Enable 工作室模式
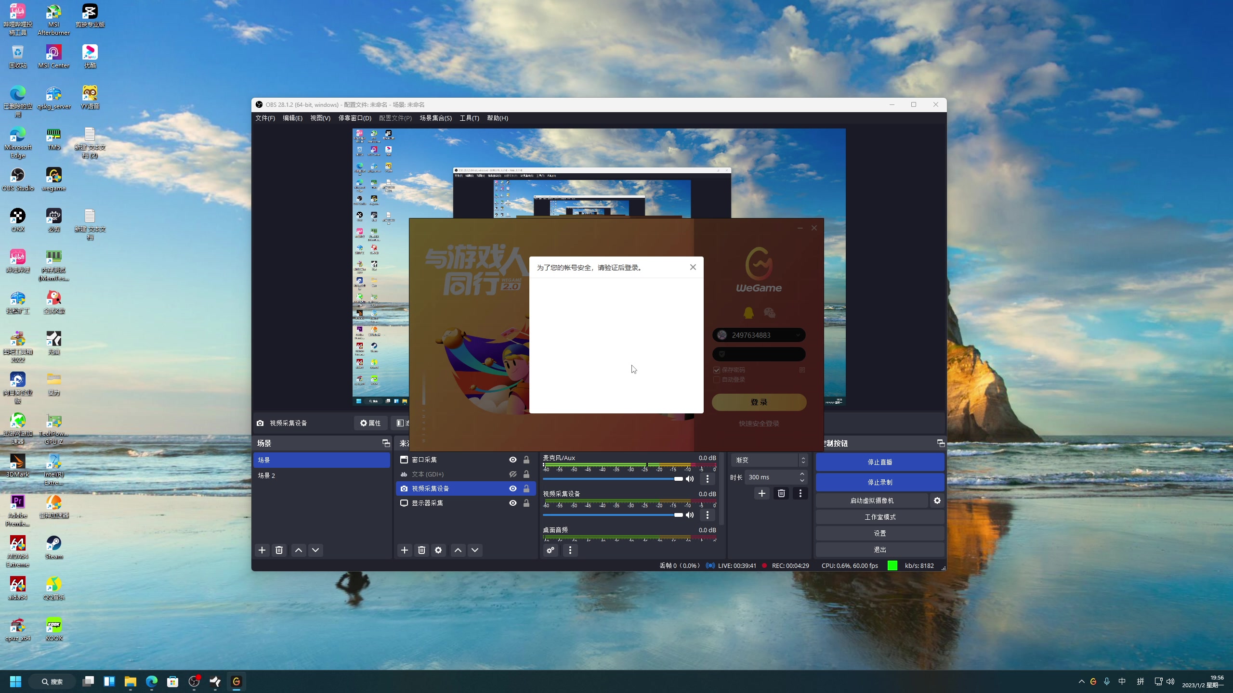Viewport: 1233px width, 693px height. coord(880,517)
